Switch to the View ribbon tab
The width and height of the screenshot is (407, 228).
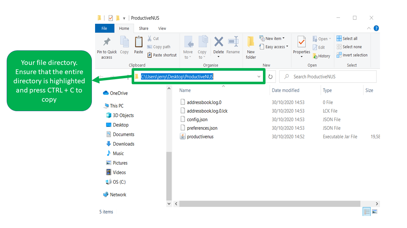coord(162,28)
